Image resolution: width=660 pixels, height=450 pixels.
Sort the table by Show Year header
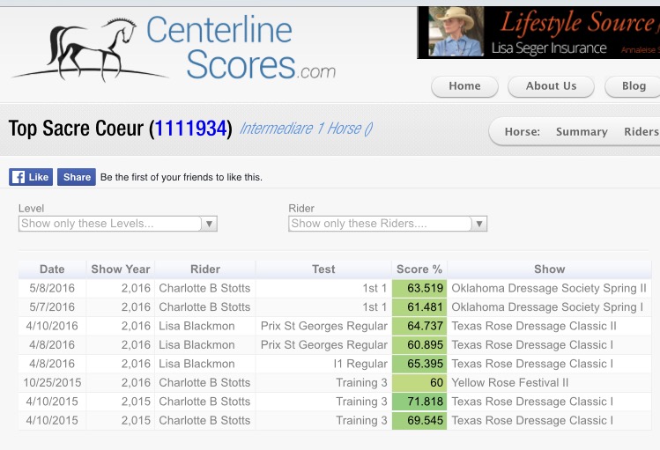(121, 269)
